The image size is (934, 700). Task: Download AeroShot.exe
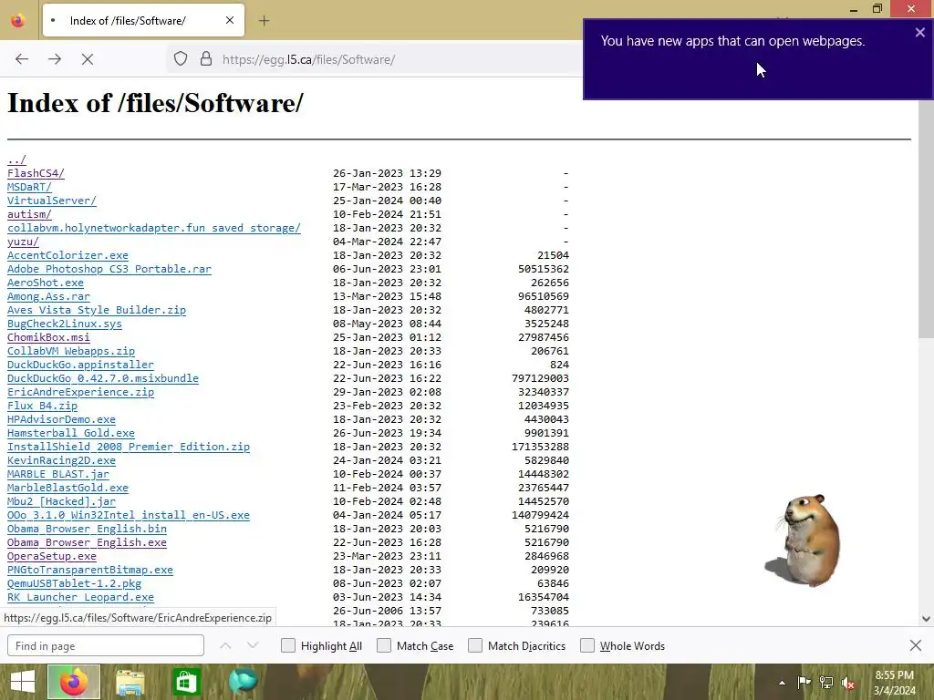pos(46,283)
